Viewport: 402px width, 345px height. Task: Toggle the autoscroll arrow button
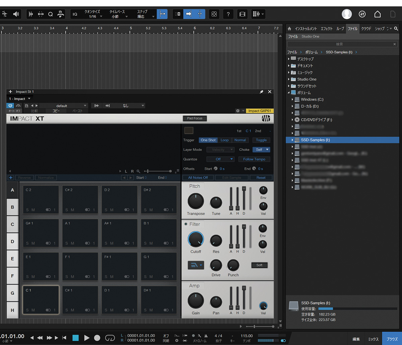189,14
